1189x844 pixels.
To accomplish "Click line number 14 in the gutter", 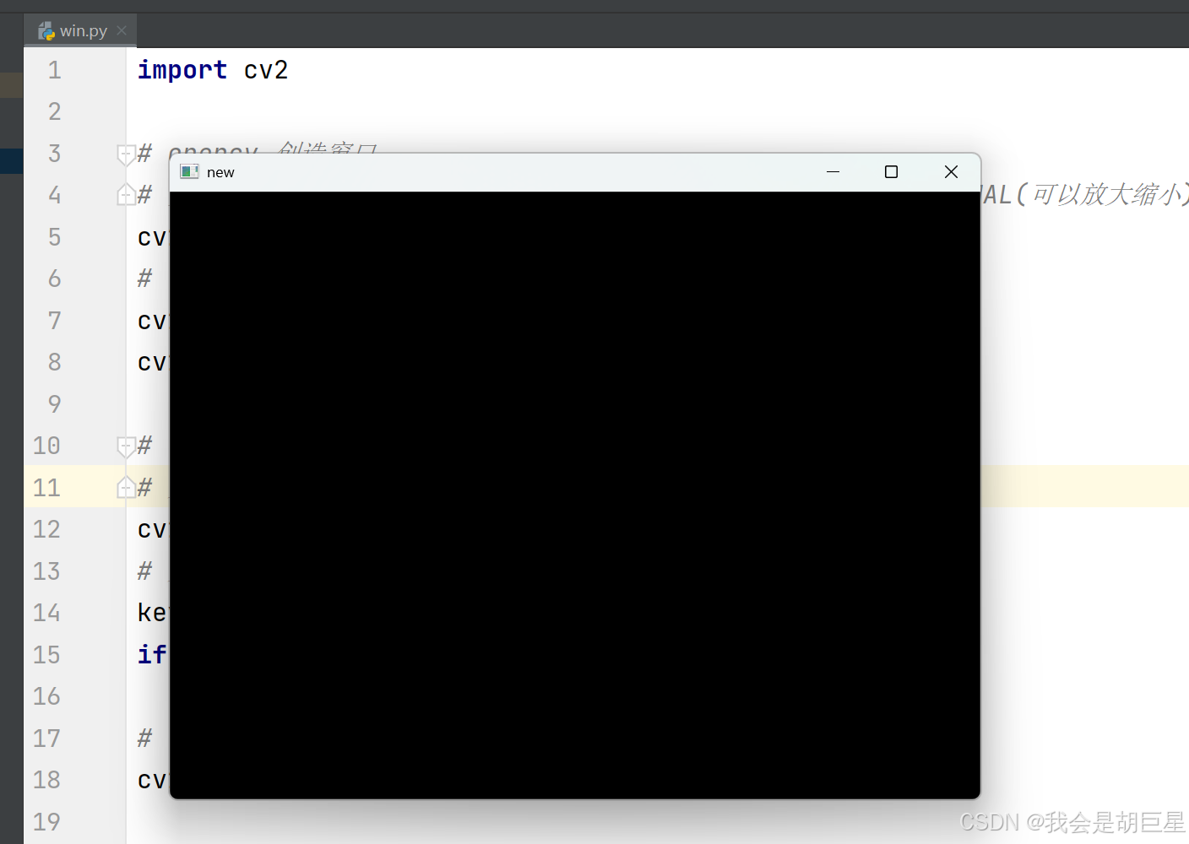I will [x=46, y=613].
